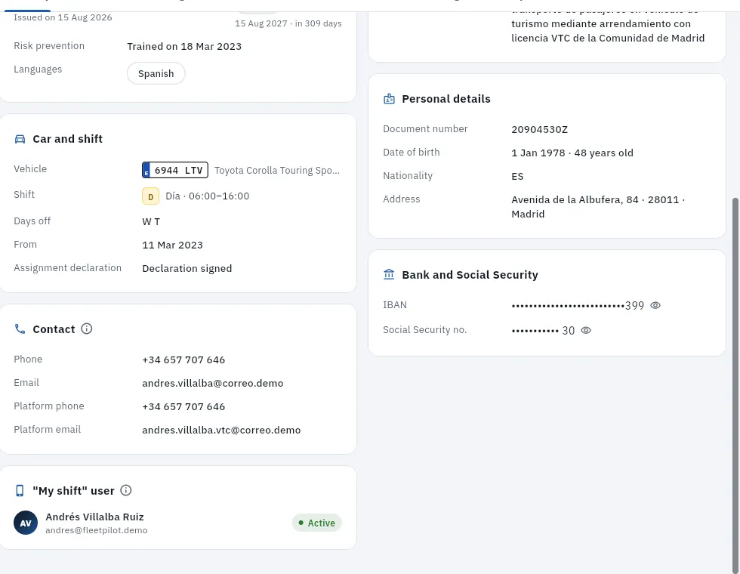The height and width of the screenshot is (574, 740).
Task: Open the Contact info tooltip icon
Action: point(86,329)
